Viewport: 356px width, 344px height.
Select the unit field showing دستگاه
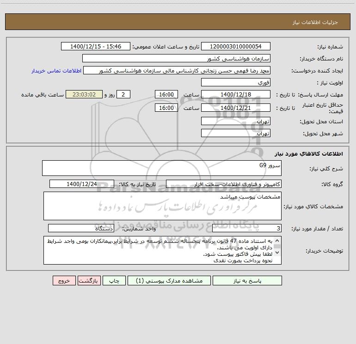click(x=81, y=229)
